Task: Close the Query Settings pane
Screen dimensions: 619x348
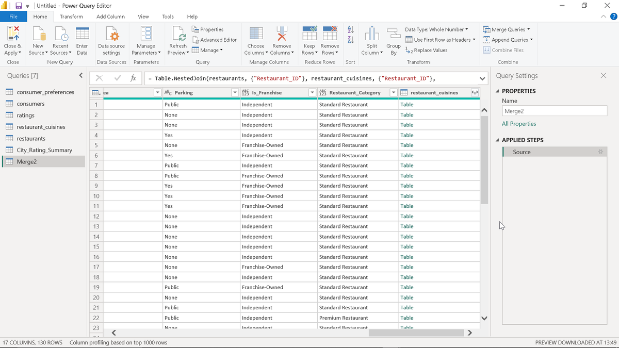Action: click(x=604, y=76)
